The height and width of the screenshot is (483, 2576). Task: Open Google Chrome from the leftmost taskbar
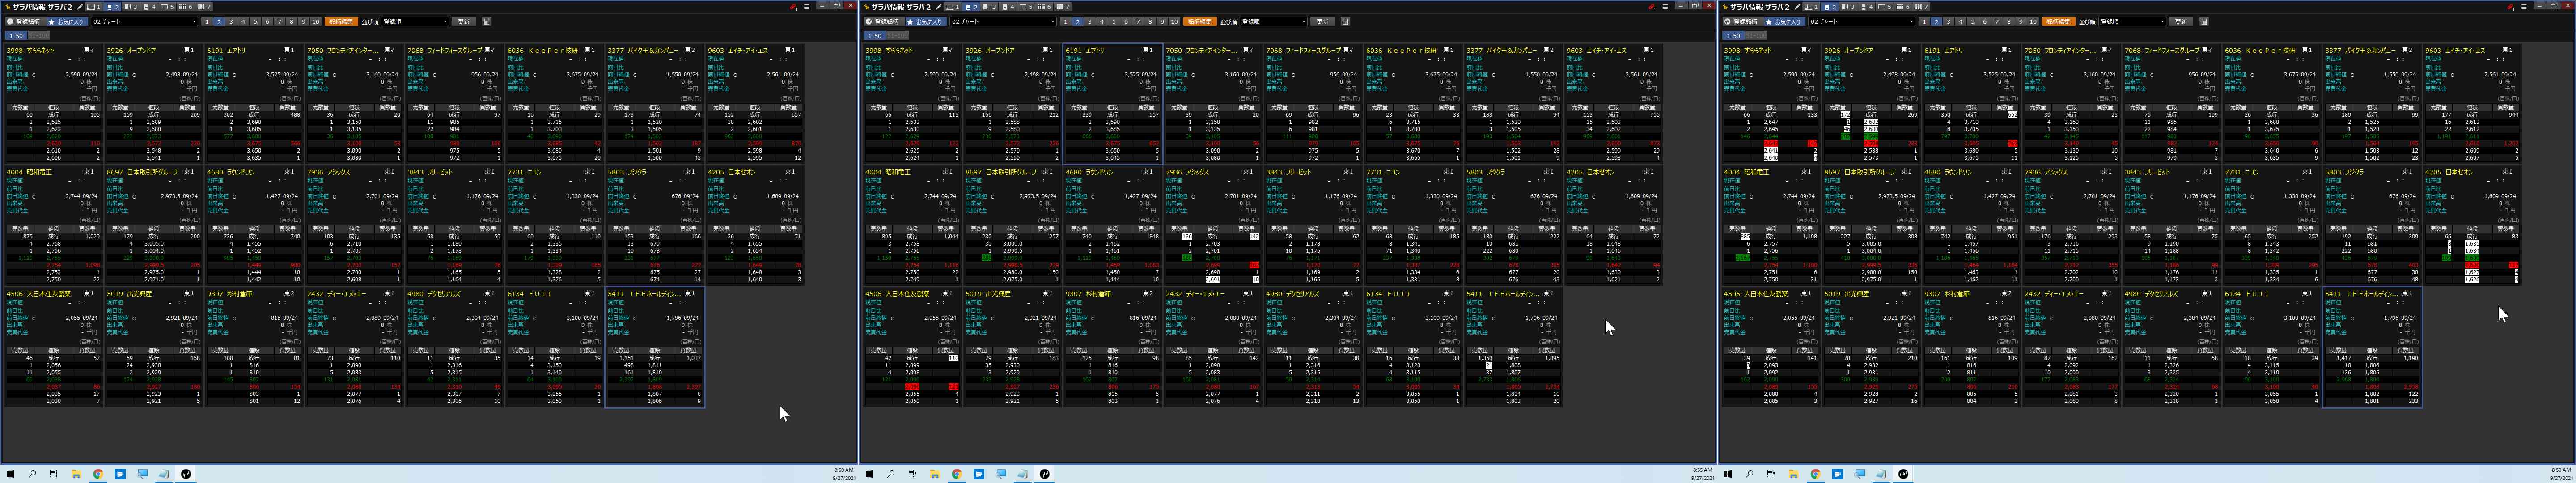coord(98,474)
